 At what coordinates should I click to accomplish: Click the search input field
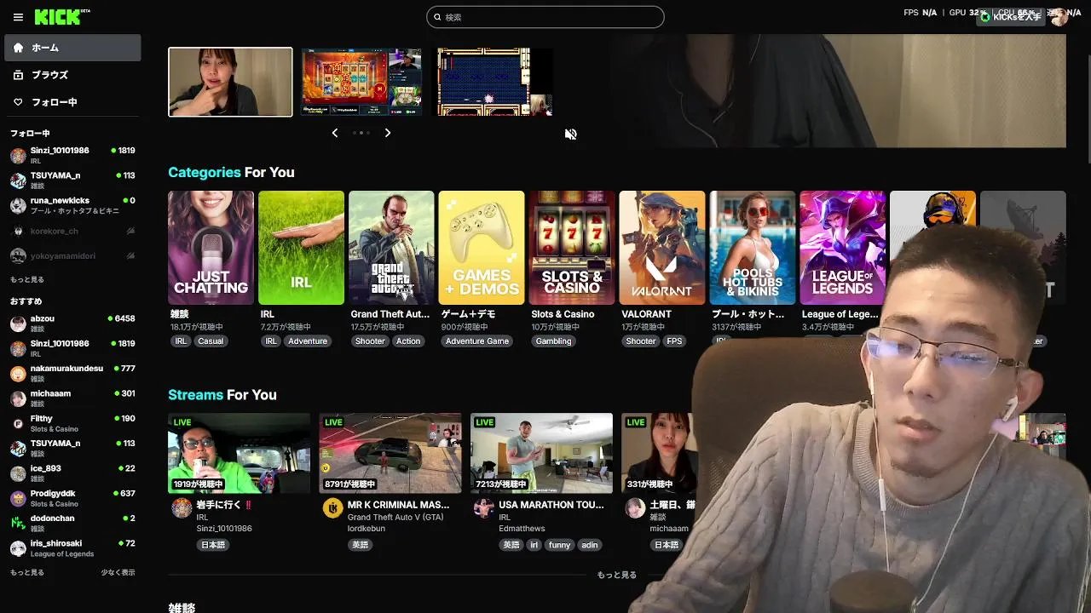pos(545,17)
